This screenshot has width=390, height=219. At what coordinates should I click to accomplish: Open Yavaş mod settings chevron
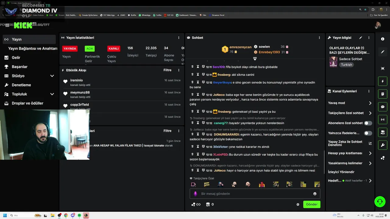370,103
